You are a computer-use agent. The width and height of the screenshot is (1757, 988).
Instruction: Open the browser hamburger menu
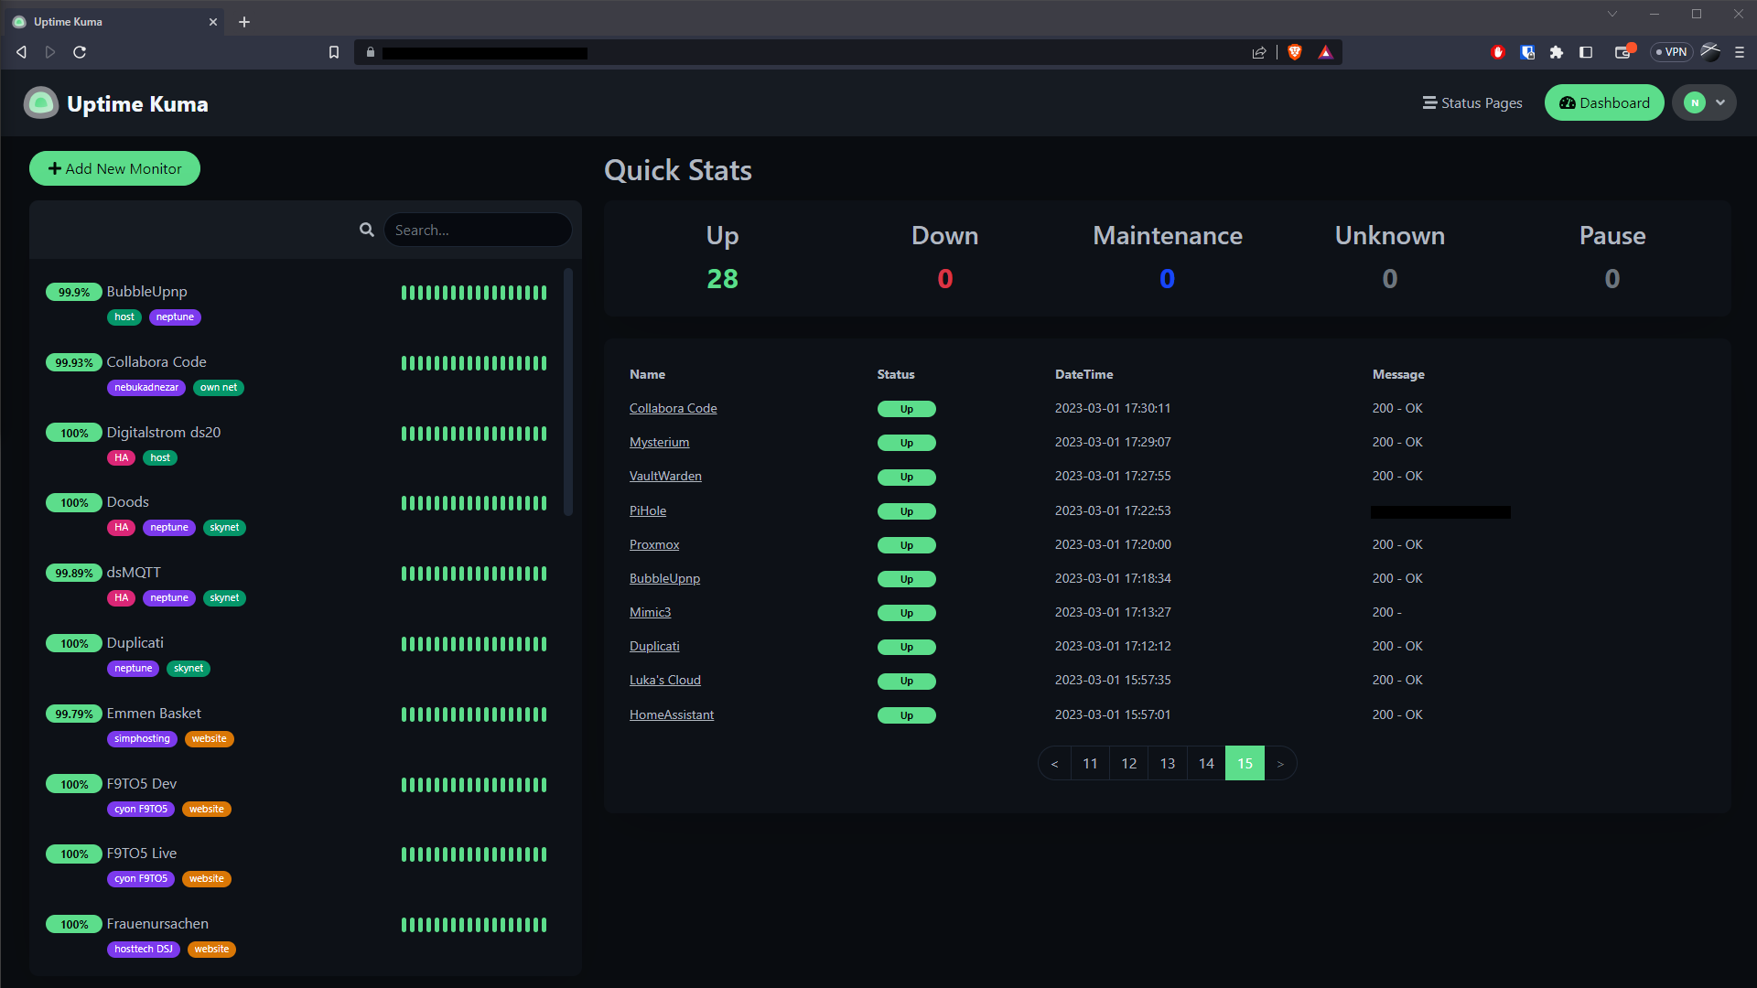coord(1740,52)
